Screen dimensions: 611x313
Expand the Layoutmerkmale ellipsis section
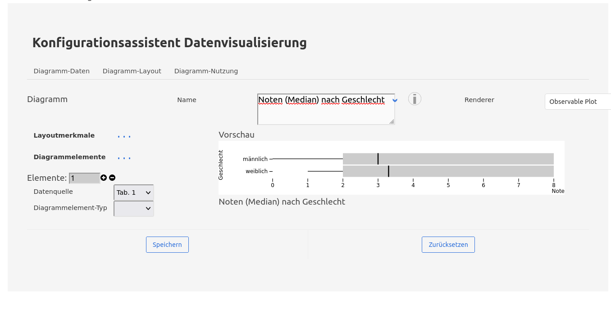(x=124, y=136)
